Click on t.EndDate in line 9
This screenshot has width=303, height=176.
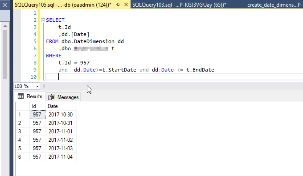tap(200, 70)
